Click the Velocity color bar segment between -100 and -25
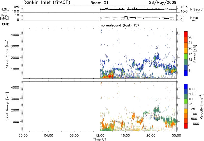 [x=186, y=111]
